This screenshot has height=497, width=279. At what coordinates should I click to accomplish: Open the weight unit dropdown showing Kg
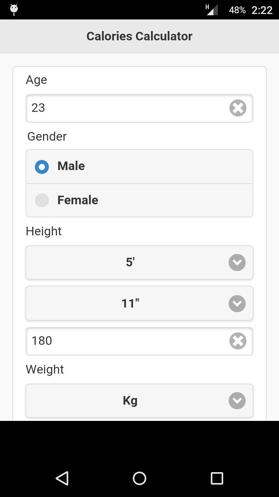(x=139, y=401)
